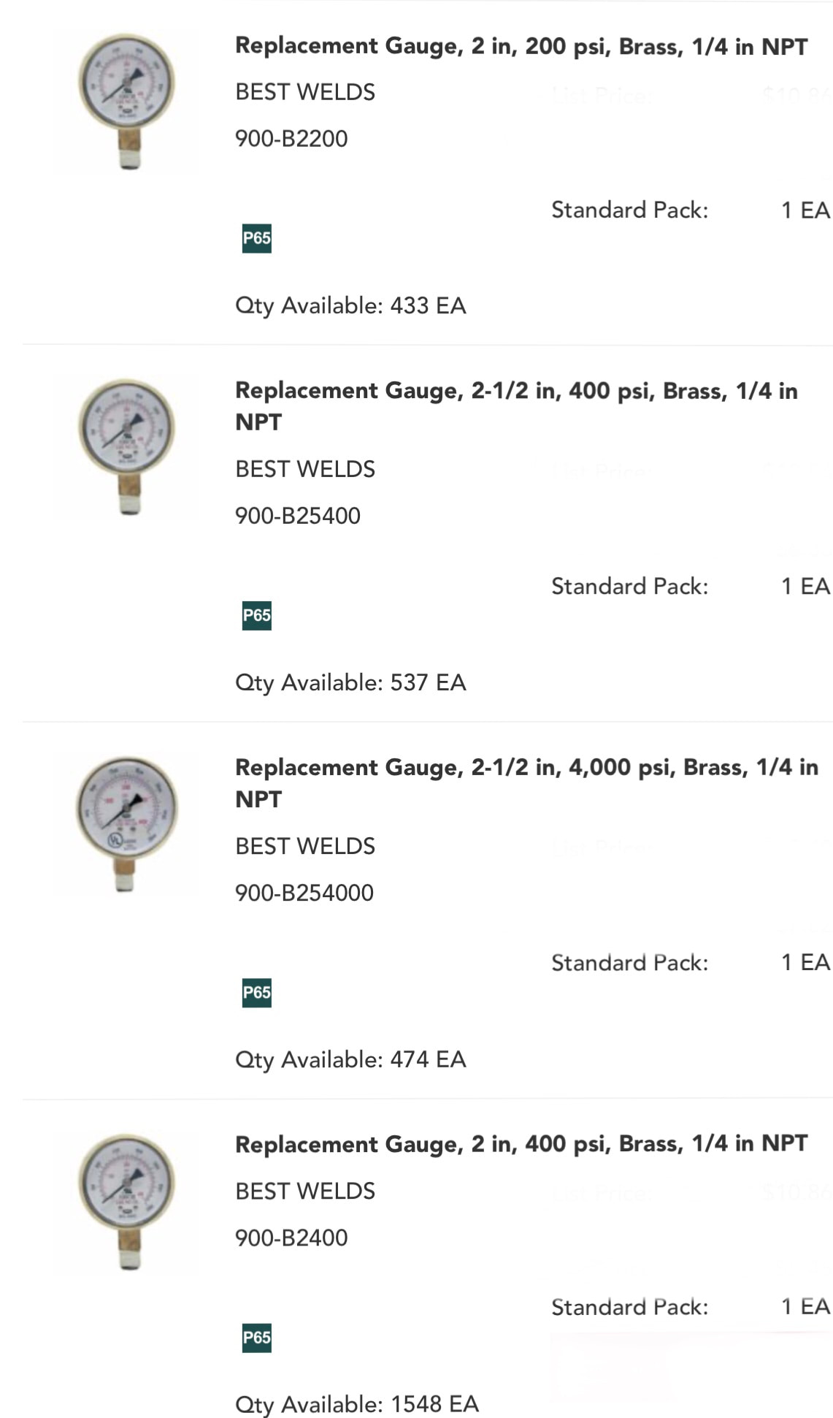
Task: Open the 4,000 psi gauge product image
Action: click(127, 823)
